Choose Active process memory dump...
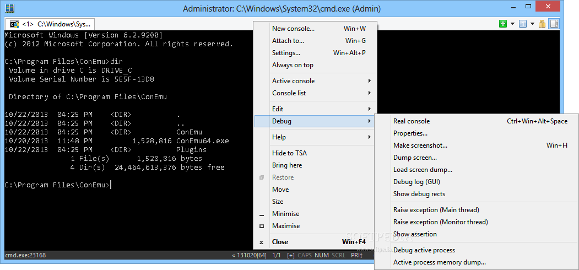The image size is (579, 270). click(x=477, y=262)
